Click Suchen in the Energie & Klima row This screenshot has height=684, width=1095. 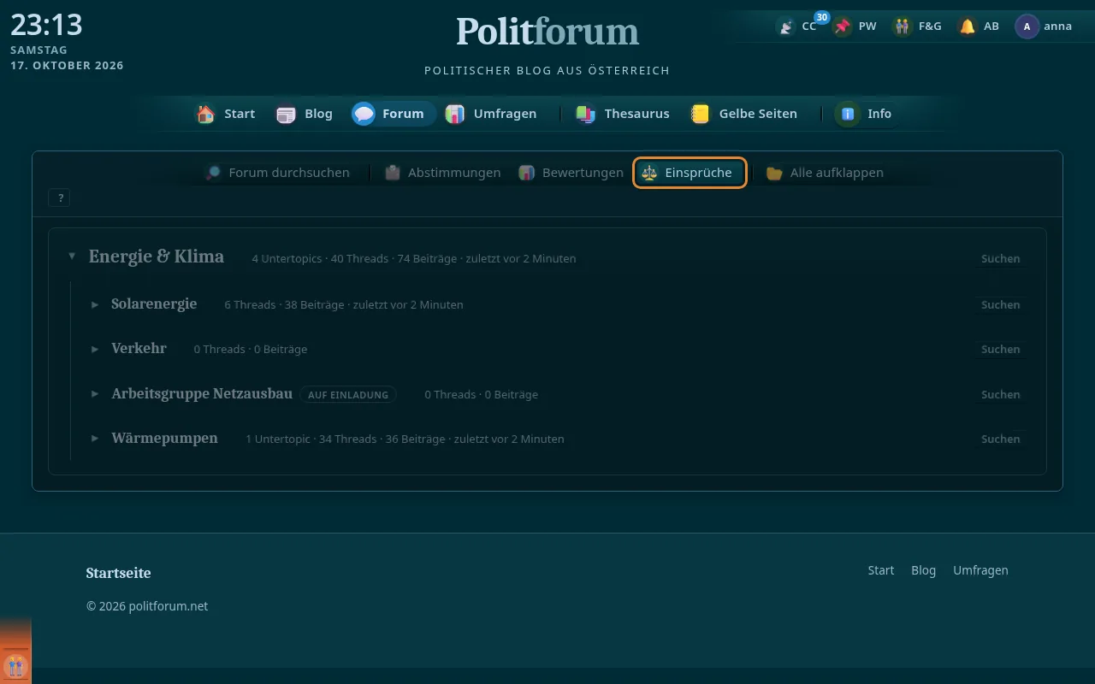[x=1000, y=258]
